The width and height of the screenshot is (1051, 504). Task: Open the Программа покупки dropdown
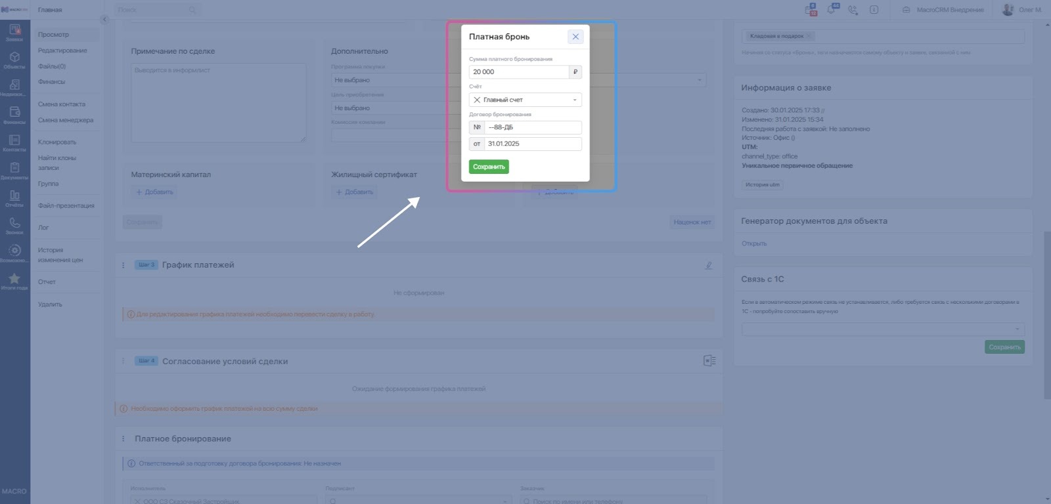tap(394, 80)
